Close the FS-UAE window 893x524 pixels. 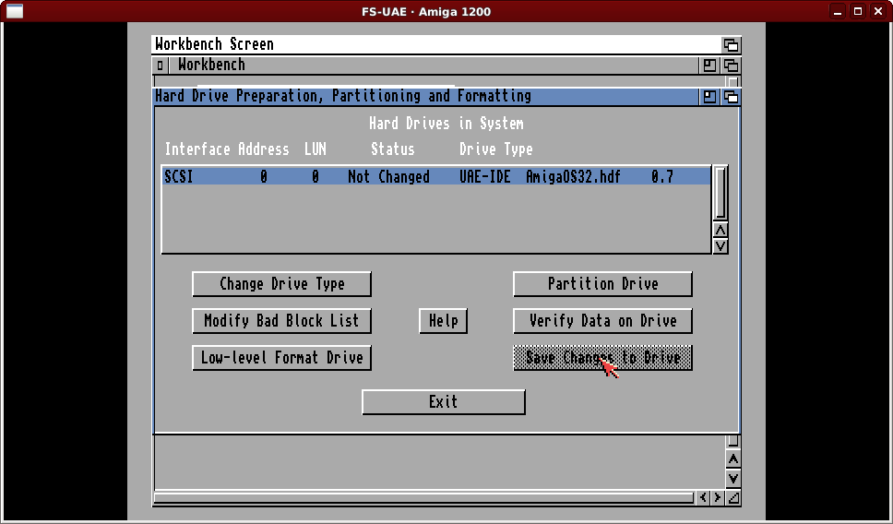click(878, 11)
